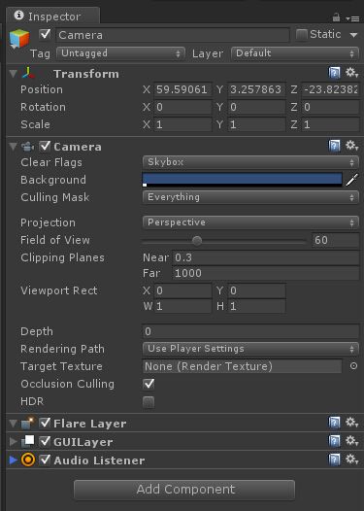The width and height of the screenshot is (364, 511).
Task: Open the Inspector panel options menu
Action: click(352, 18)
